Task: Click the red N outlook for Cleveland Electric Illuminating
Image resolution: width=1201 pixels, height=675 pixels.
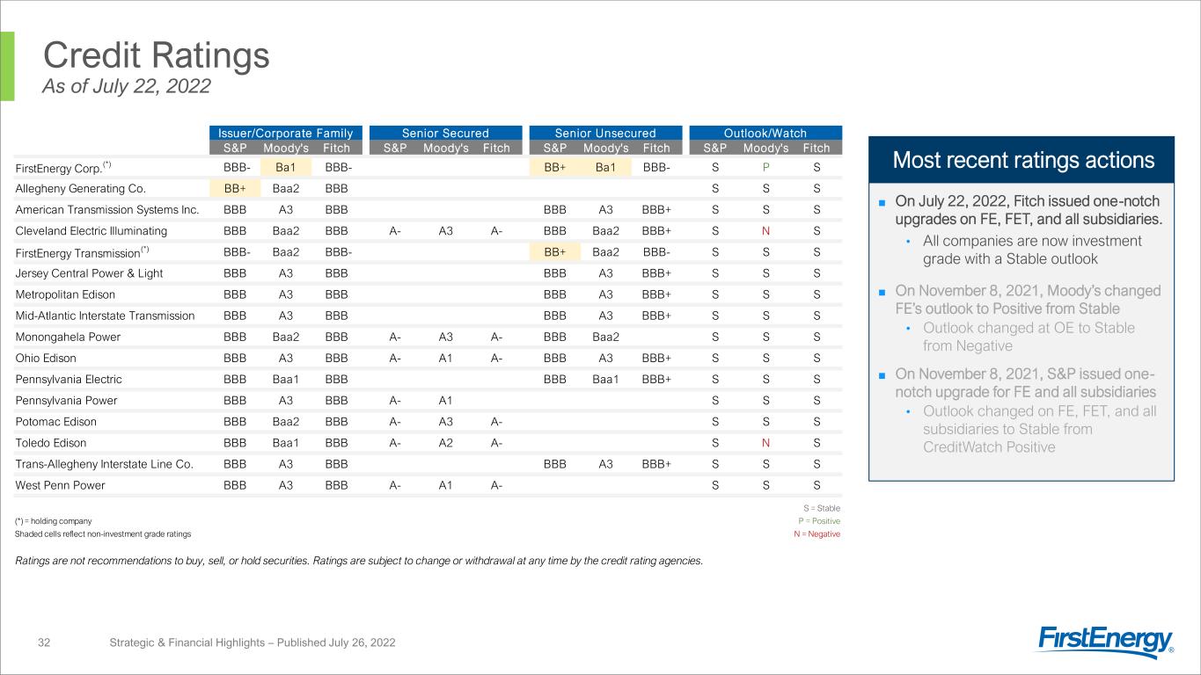Action: pyautogui.click(x=765, y=231)
